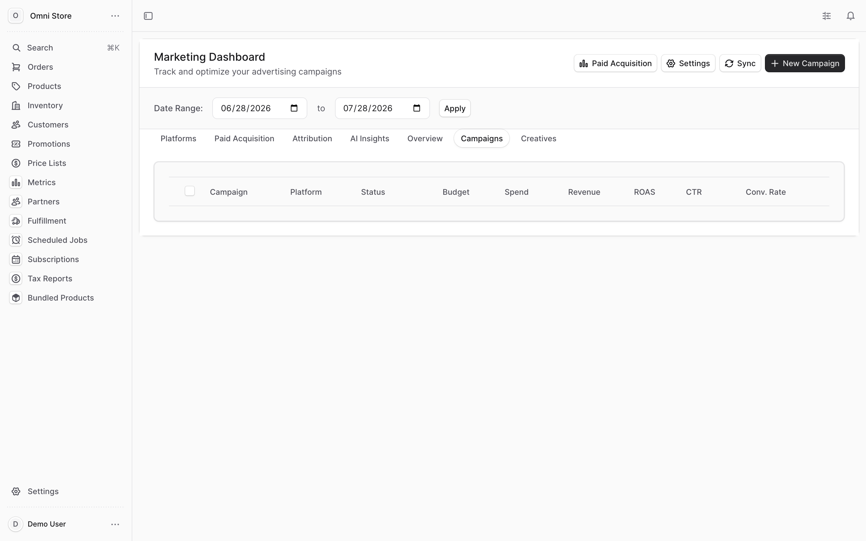
Task: Click the sidebar Settings gear icon
Action: 16,491
